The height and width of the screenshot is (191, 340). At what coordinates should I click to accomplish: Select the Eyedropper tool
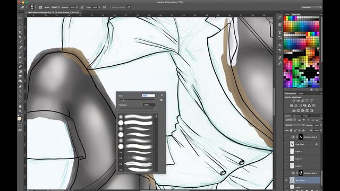pos(20,42)
